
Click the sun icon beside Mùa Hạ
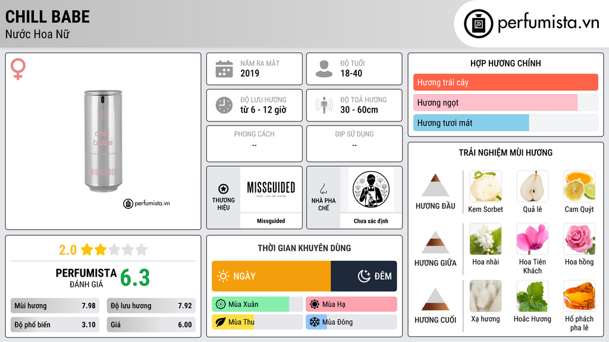(315, 305)
